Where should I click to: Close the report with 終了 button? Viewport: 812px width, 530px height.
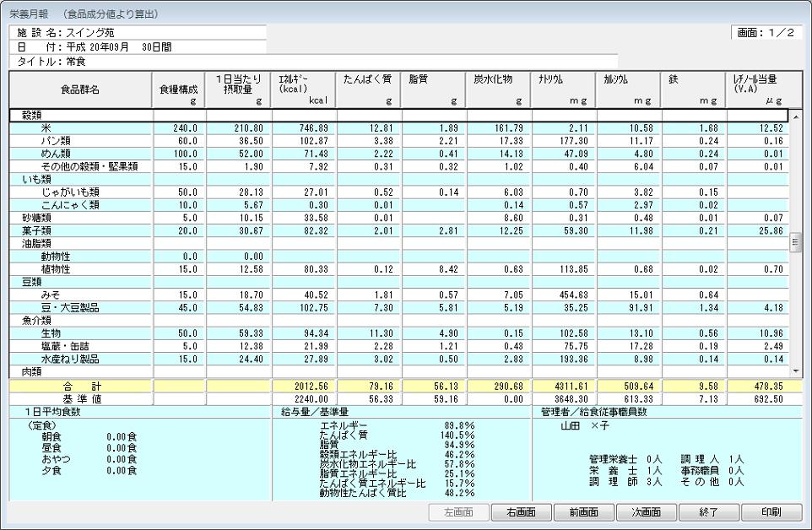[709, 512]
